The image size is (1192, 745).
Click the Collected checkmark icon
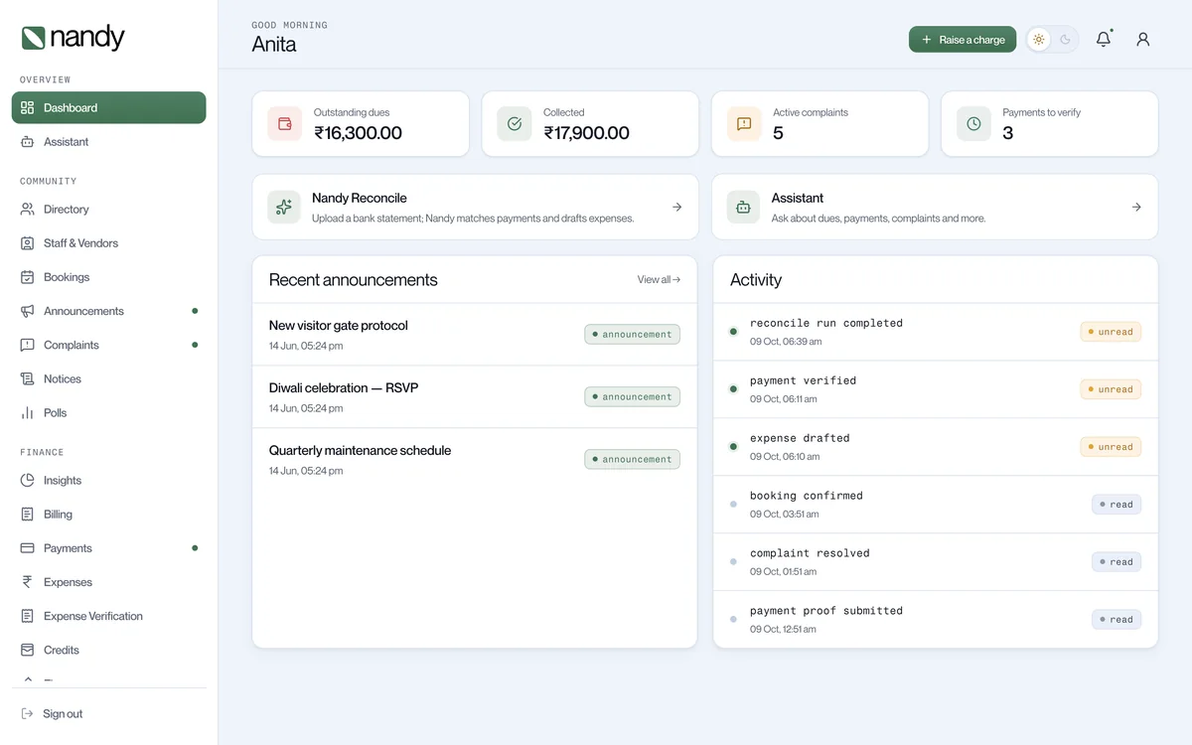(515, 124)
